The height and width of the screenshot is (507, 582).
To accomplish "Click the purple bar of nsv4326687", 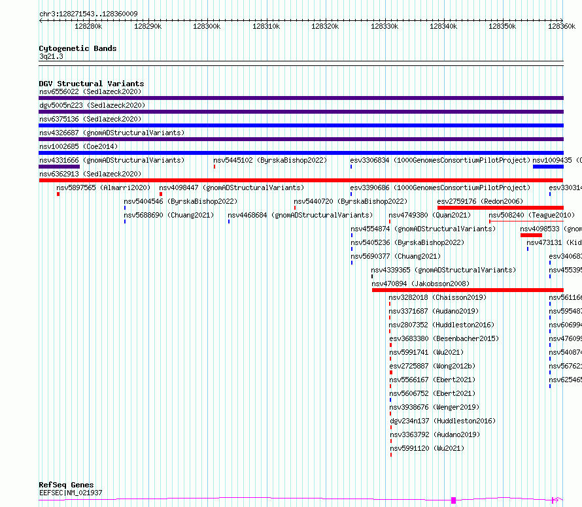I will pyautogui.click(x=301, y=139).
